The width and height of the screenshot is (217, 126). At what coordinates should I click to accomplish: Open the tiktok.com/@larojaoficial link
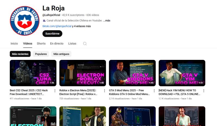57,26
